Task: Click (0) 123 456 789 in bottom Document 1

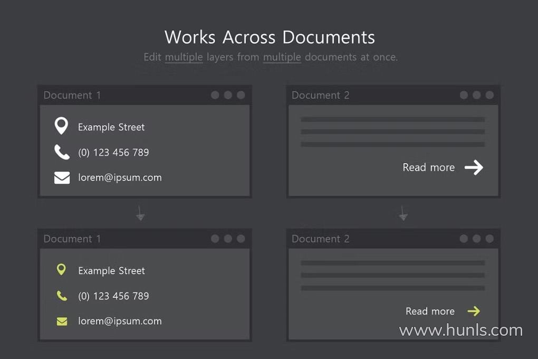Action: [x=113, y=296]
